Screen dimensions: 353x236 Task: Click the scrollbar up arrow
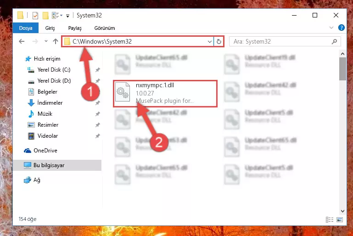tap(342, 54)
